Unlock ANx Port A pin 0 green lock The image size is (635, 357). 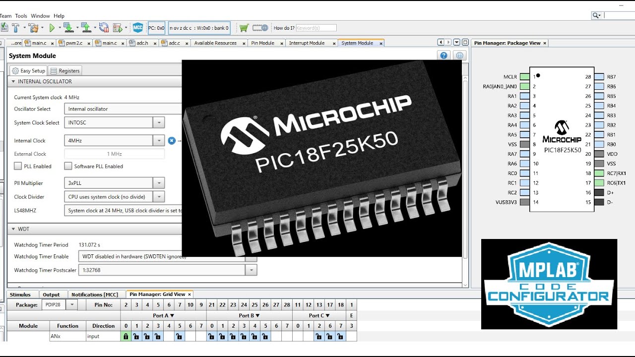point(126,336)
